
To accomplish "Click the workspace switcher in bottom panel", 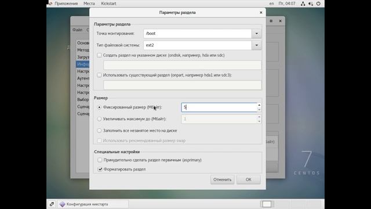I will (291, 204).
